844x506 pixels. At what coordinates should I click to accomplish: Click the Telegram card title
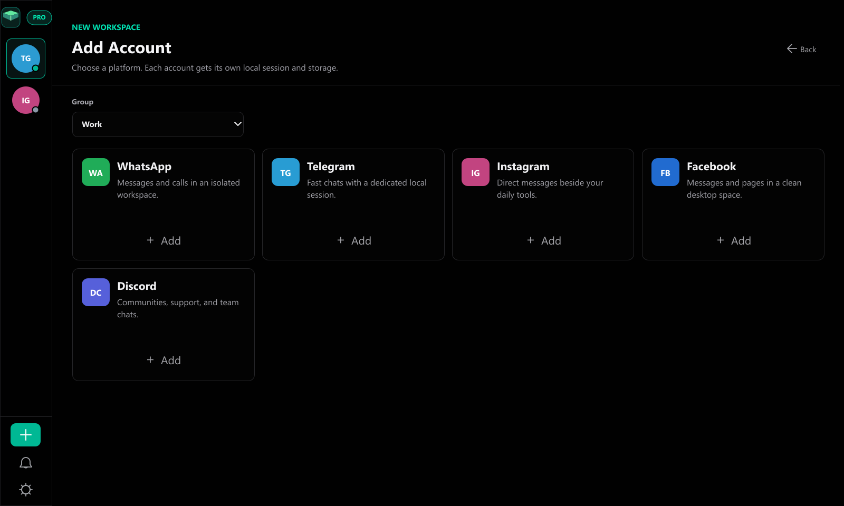click(x=331, y=167)
